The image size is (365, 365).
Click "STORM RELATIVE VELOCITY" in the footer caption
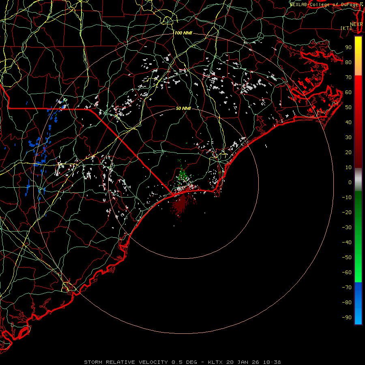pos(126,362)
